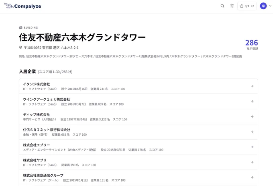Click 設立 2015年6月16日 in the イタンジ row

pos(74,89)
